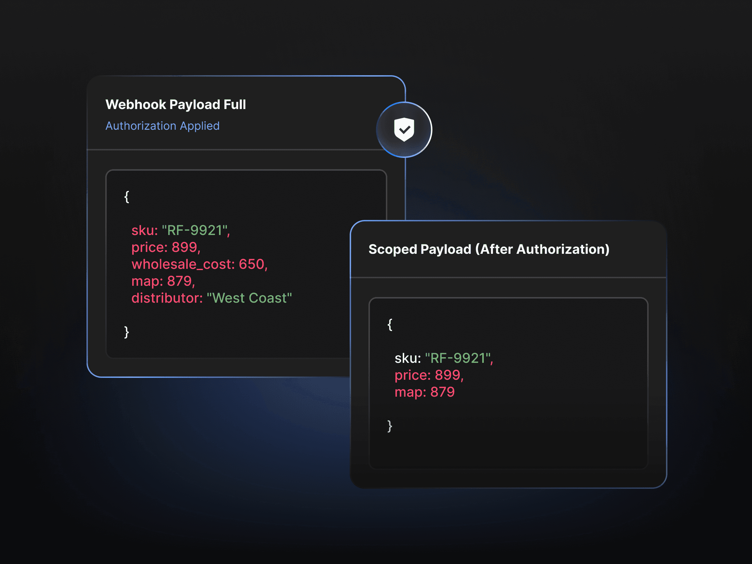Click closing brace in scoped payload code
Screen dimensions: 752x564
point(389,426)
